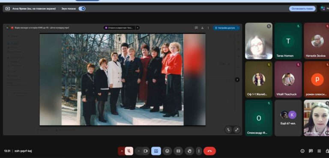329x158 pixels.
Task: Click the Настройки доступа button
Action: point(224,28)
